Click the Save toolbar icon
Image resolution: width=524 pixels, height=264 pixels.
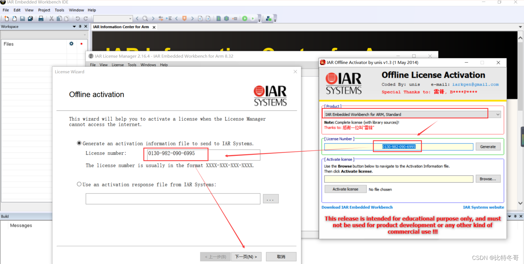point(22,18)
